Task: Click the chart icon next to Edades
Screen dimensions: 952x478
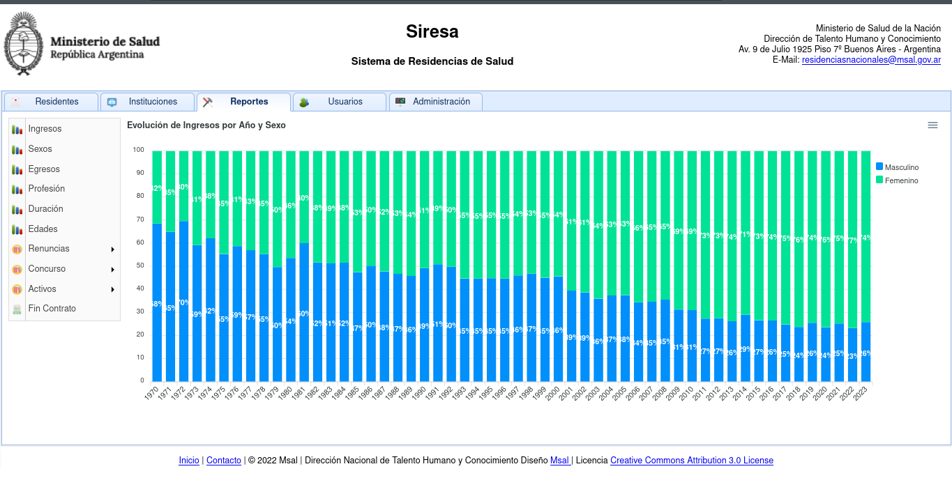Action: (17, 229)
